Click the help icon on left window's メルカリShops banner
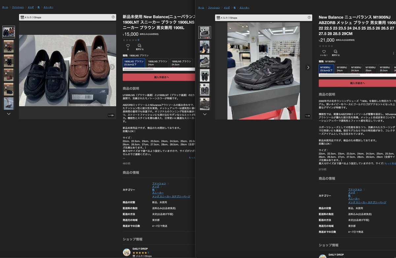The height and width of the screenshot is (258, 396). pos(113,17)
